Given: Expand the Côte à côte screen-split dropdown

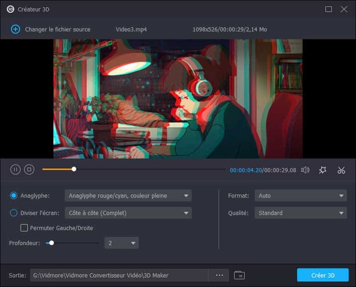Looking at the screenshot, I should 128,213.
